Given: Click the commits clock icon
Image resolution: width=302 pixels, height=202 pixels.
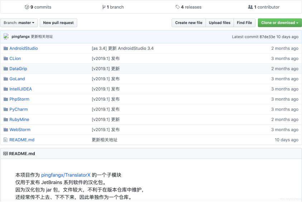Looking at the screenshot, I should click(x=27, y=7).
